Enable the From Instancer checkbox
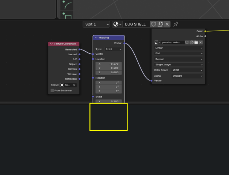Screen dimensions: 229x175 click(x=52, y=90)
